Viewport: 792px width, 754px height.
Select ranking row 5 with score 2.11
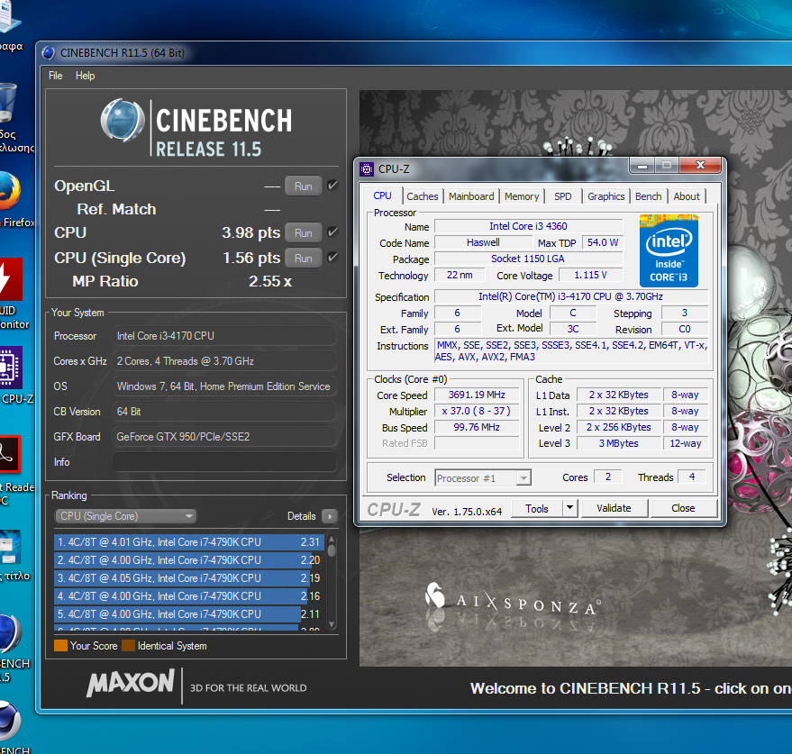click(188, 614)
